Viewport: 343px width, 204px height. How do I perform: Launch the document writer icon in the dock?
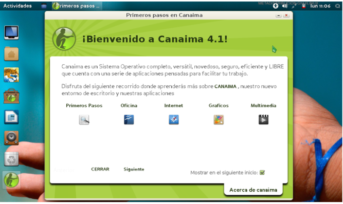[11, 117]
